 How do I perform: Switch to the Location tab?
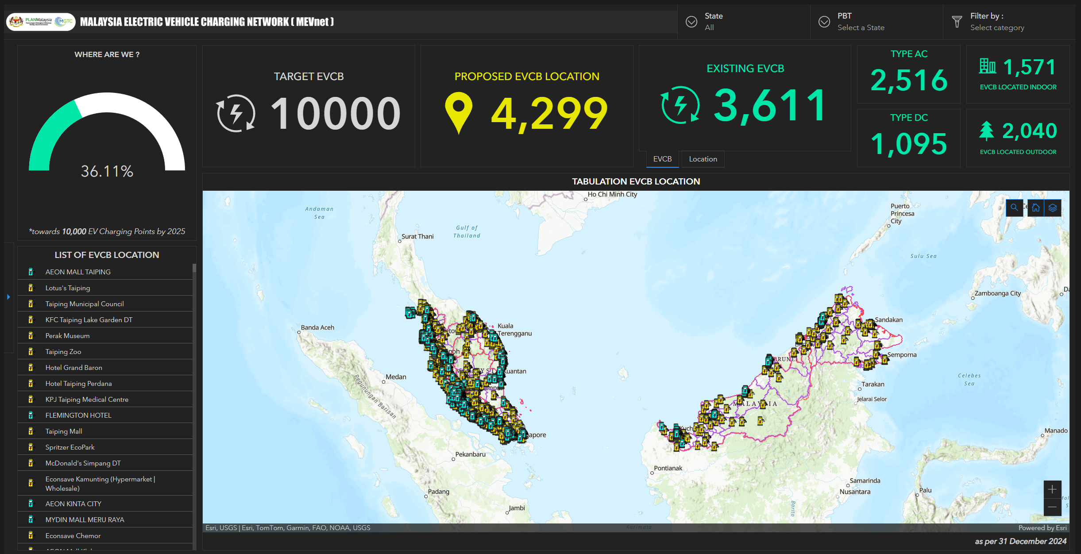[703, 159]
